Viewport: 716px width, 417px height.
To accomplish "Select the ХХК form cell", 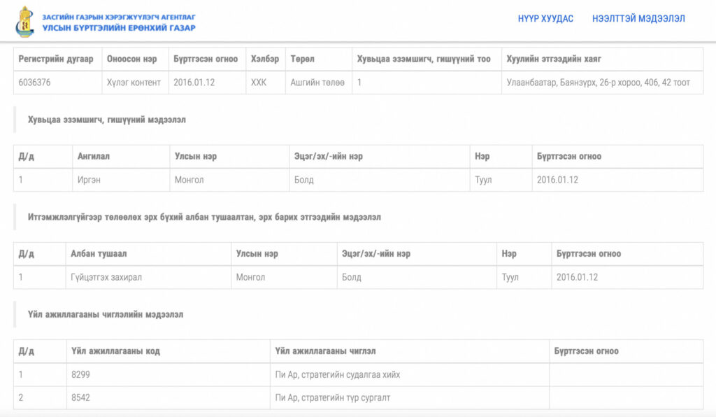I will tap(259, 83).
